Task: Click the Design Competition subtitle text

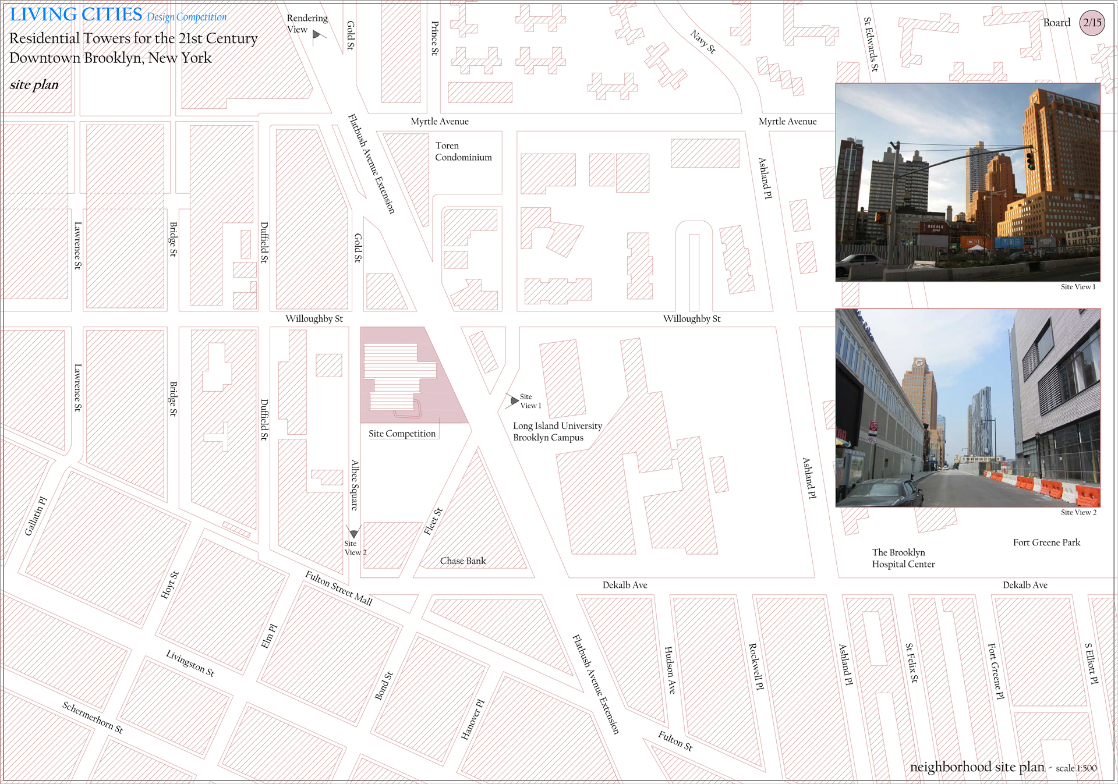Action: pyautogui.click(x=186, y=17)
